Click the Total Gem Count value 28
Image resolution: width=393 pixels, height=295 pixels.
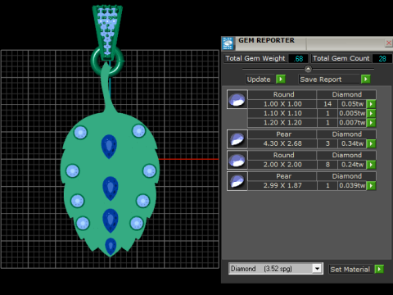382,59
